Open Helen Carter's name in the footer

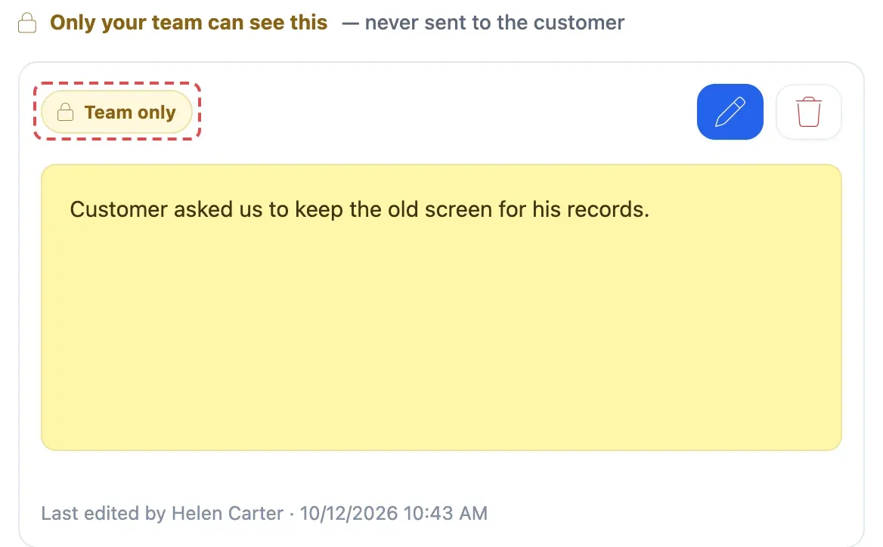tap(228, 513)
